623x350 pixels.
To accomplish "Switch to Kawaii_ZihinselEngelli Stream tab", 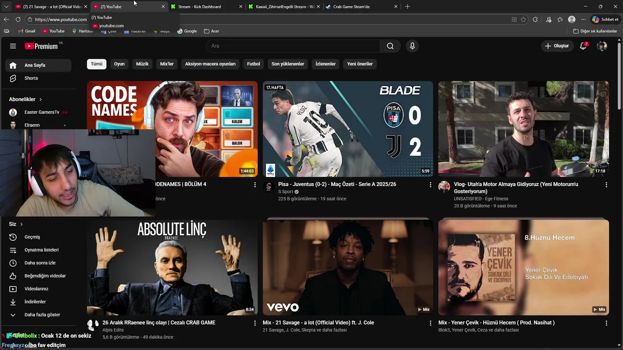I will click(285, 7).
